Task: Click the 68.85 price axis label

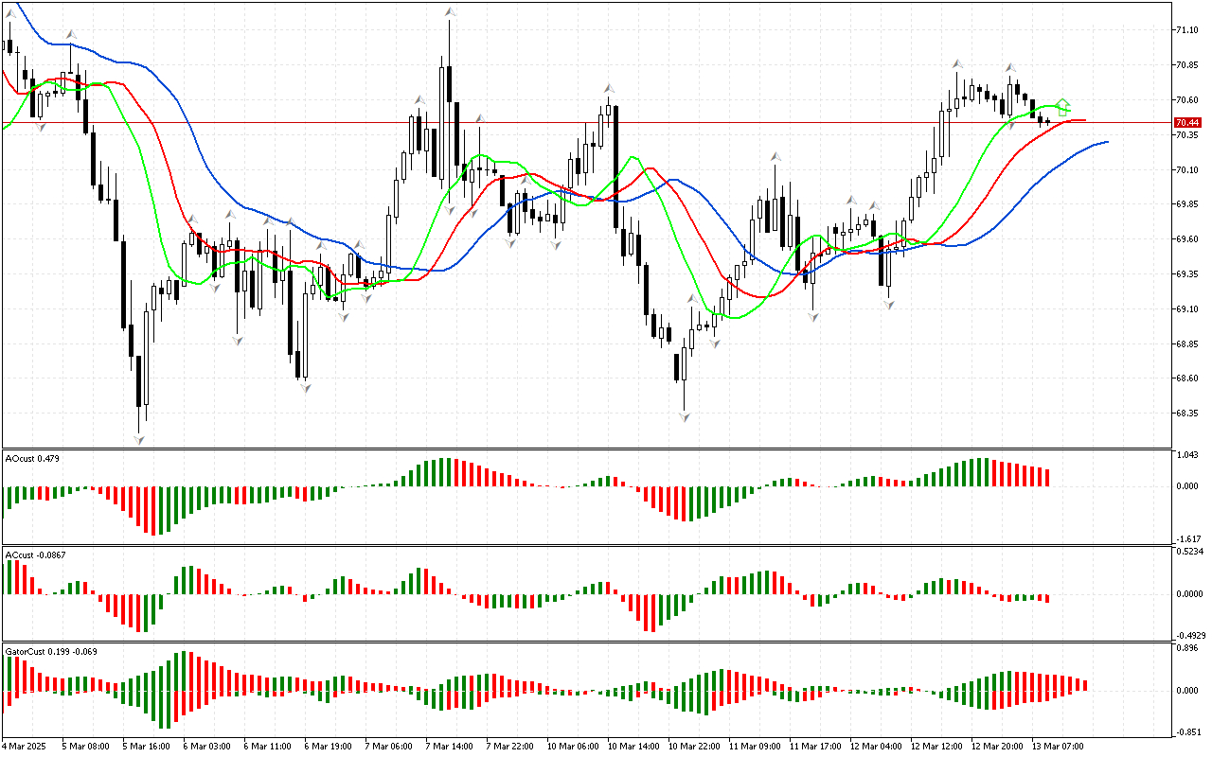Action: (1186, 344)
